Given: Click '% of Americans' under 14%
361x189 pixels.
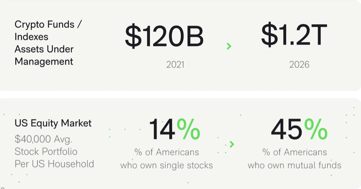Looking at the screenshot, I should click(167, 152).
